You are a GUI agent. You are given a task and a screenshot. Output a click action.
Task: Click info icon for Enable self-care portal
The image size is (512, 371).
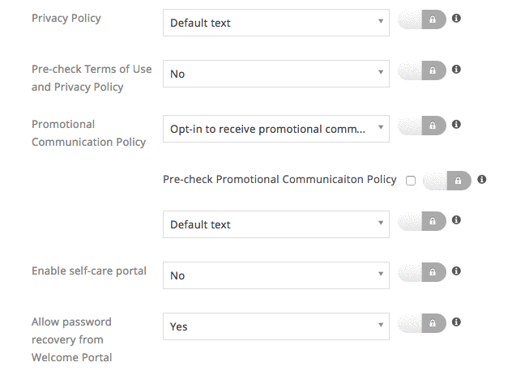456,271
